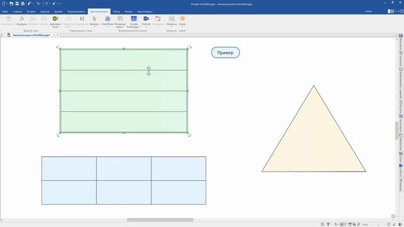Open the Обзор ribbon tab
This screenshot has height=227, width=404.
(x=116, y=11)
